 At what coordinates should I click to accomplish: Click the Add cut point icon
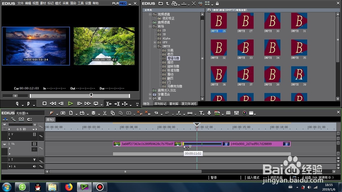coord(179,113)
